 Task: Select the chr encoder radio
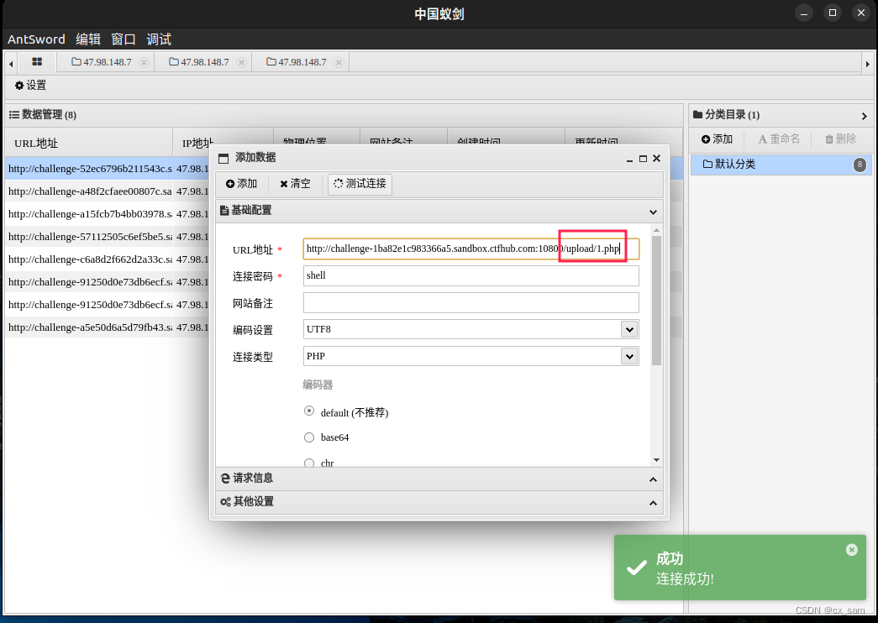point(309,463)
